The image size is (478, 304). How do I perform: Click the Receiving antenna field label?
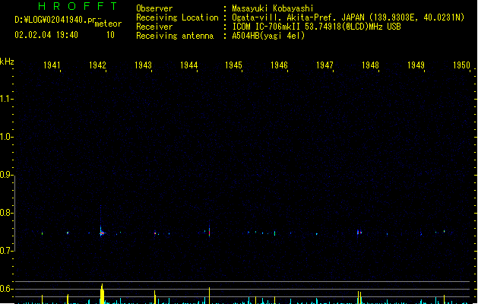click(x=175, y=36)
